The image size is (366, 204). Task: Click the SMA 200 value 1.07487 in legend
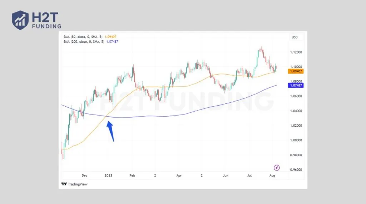[x=112, y=42]
